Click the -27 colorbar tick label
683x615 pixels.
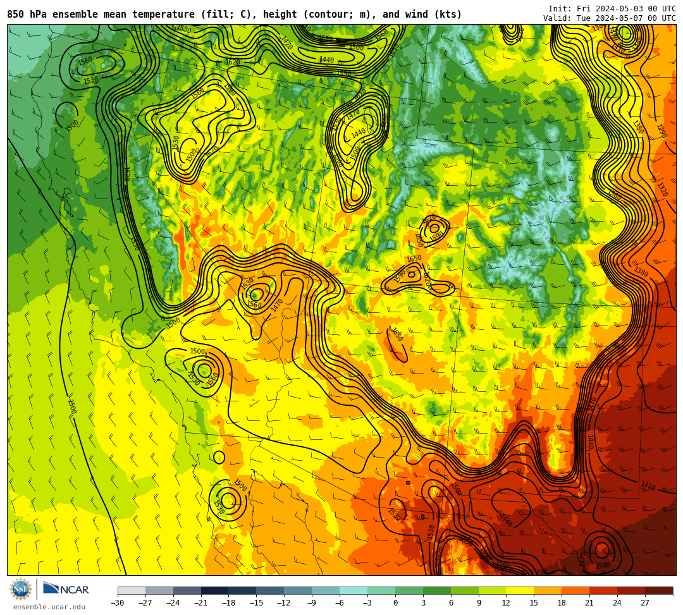coord(145,603)
